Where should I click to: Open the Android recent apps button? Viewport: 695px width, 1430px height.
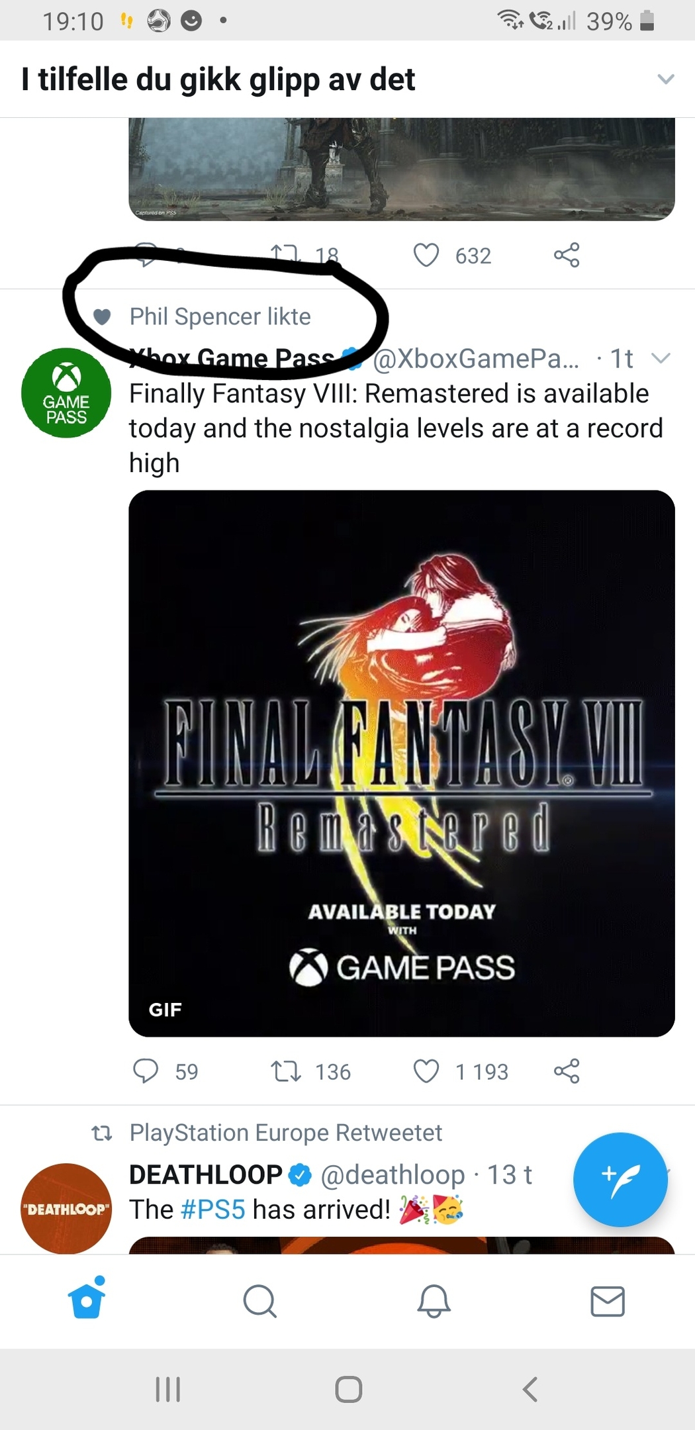point(167,1389)
